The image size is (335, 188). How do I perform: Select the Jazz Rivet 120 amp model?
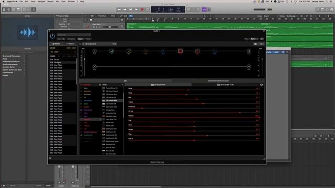[111, 120]
